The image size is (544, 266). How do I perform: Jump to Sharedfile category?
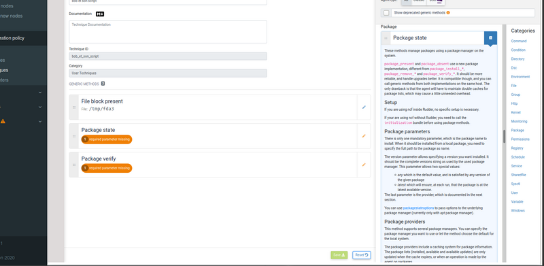518,175
